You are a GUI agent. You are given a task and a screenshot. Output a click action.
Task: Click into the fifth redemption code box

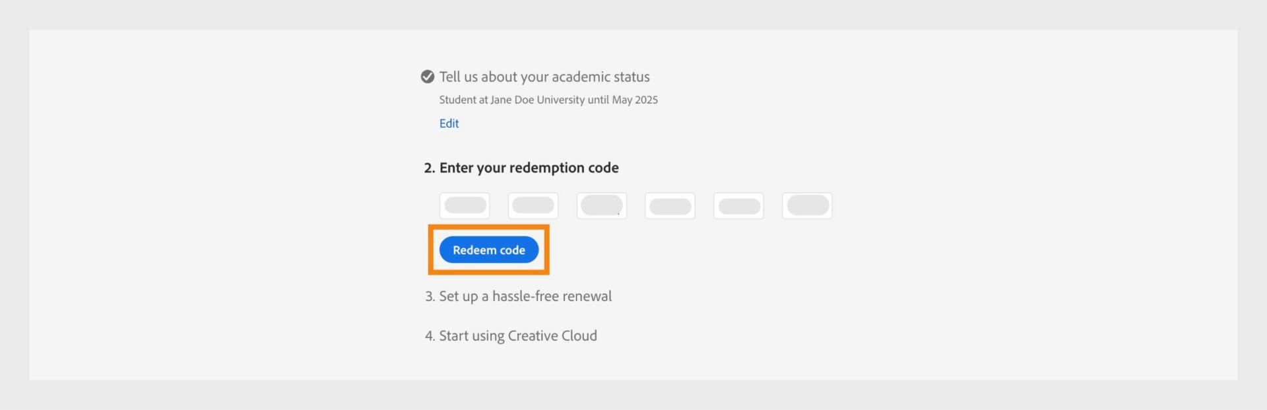(x=738, y=205)
